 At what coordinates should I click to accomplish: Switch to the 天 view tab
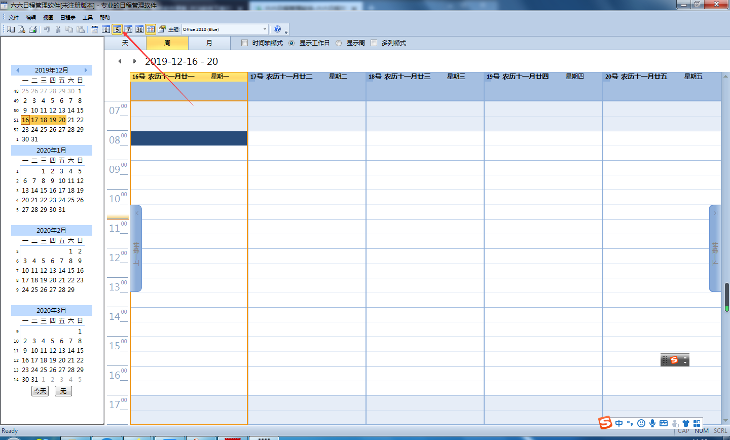tap(125, 43)
